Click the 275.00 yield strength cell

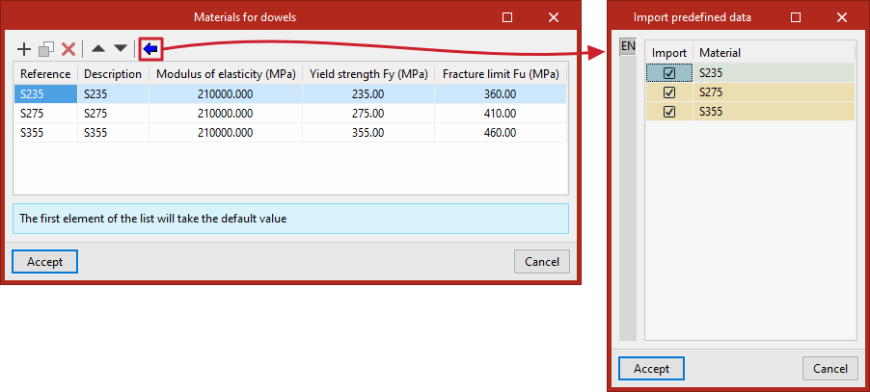368,114
